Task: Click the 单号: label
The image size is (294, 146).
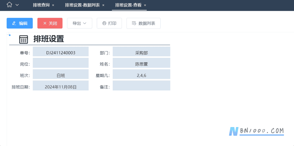Action: coord(25,53)
